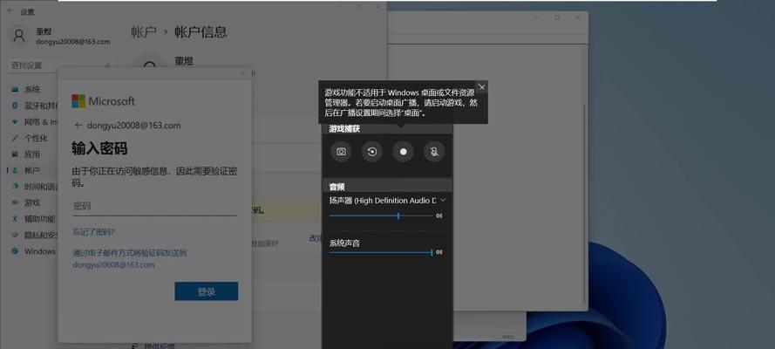Start recording with the circle button
This screenshot has width=775, height=349.
[404, 152]
